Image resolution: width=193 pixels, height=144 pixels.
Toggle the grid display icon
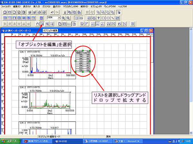[77, 18]
